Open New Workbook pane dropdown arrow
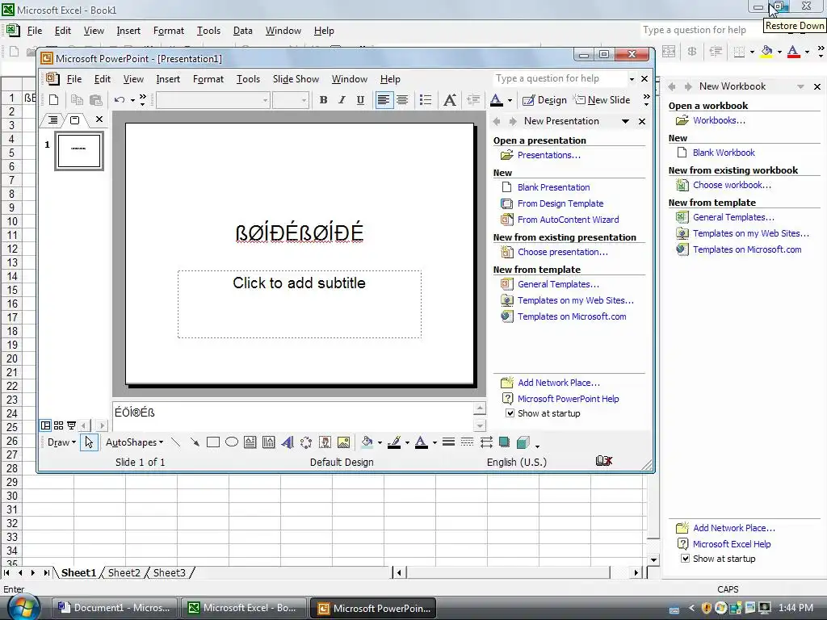 [800, 86]
